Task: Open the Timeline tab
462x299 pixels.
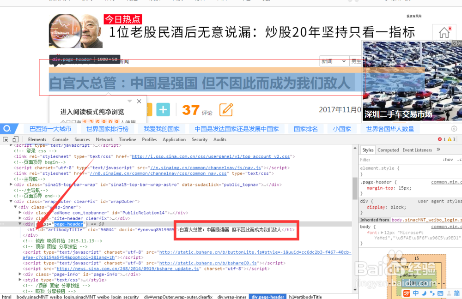Action: [x=128, y=139]
